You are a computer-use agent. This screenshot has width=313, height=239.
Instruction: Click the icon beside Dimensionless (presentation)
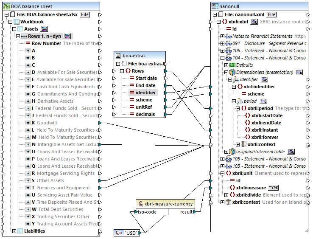(299, 72)
